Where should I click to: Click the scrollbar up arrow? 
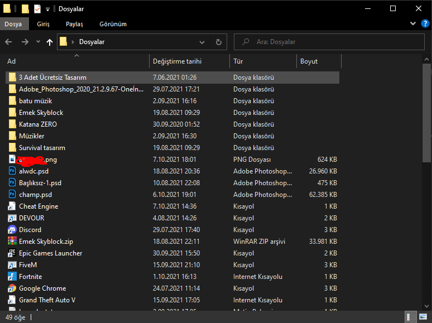[x=427, y=59]
